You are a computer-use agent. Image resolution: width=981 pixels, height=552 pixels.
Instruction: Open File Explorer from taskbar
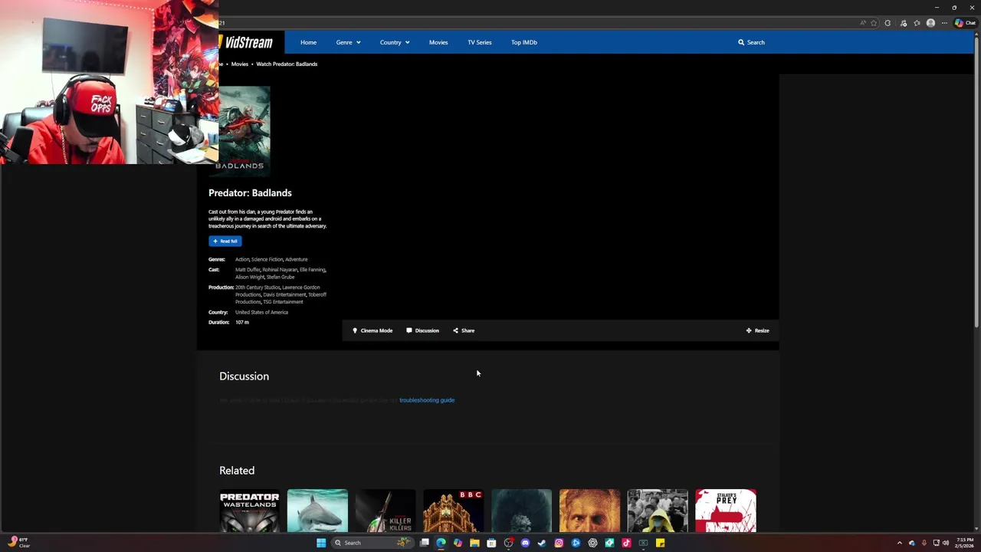[474, 543]
